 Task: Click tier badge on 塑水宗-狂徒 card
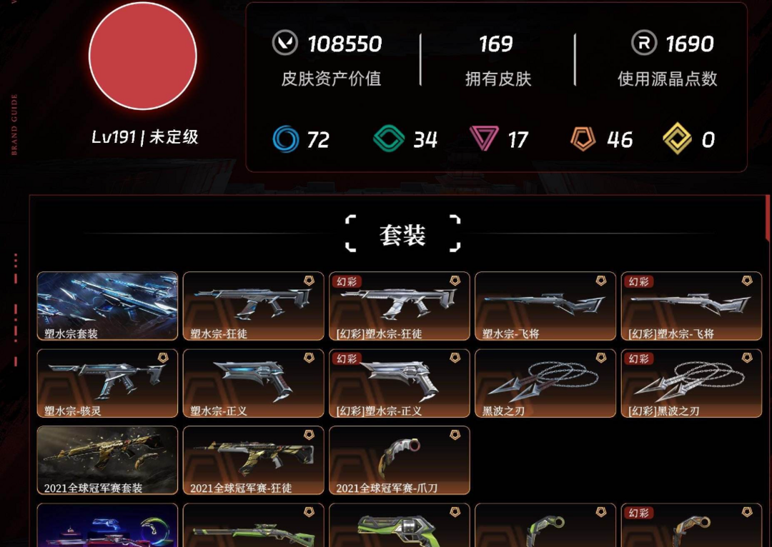(x=309, y=281)
